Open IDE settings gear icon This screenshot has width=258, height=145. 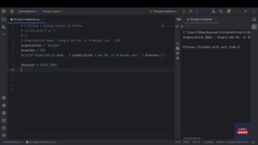(x=229, y=11)
